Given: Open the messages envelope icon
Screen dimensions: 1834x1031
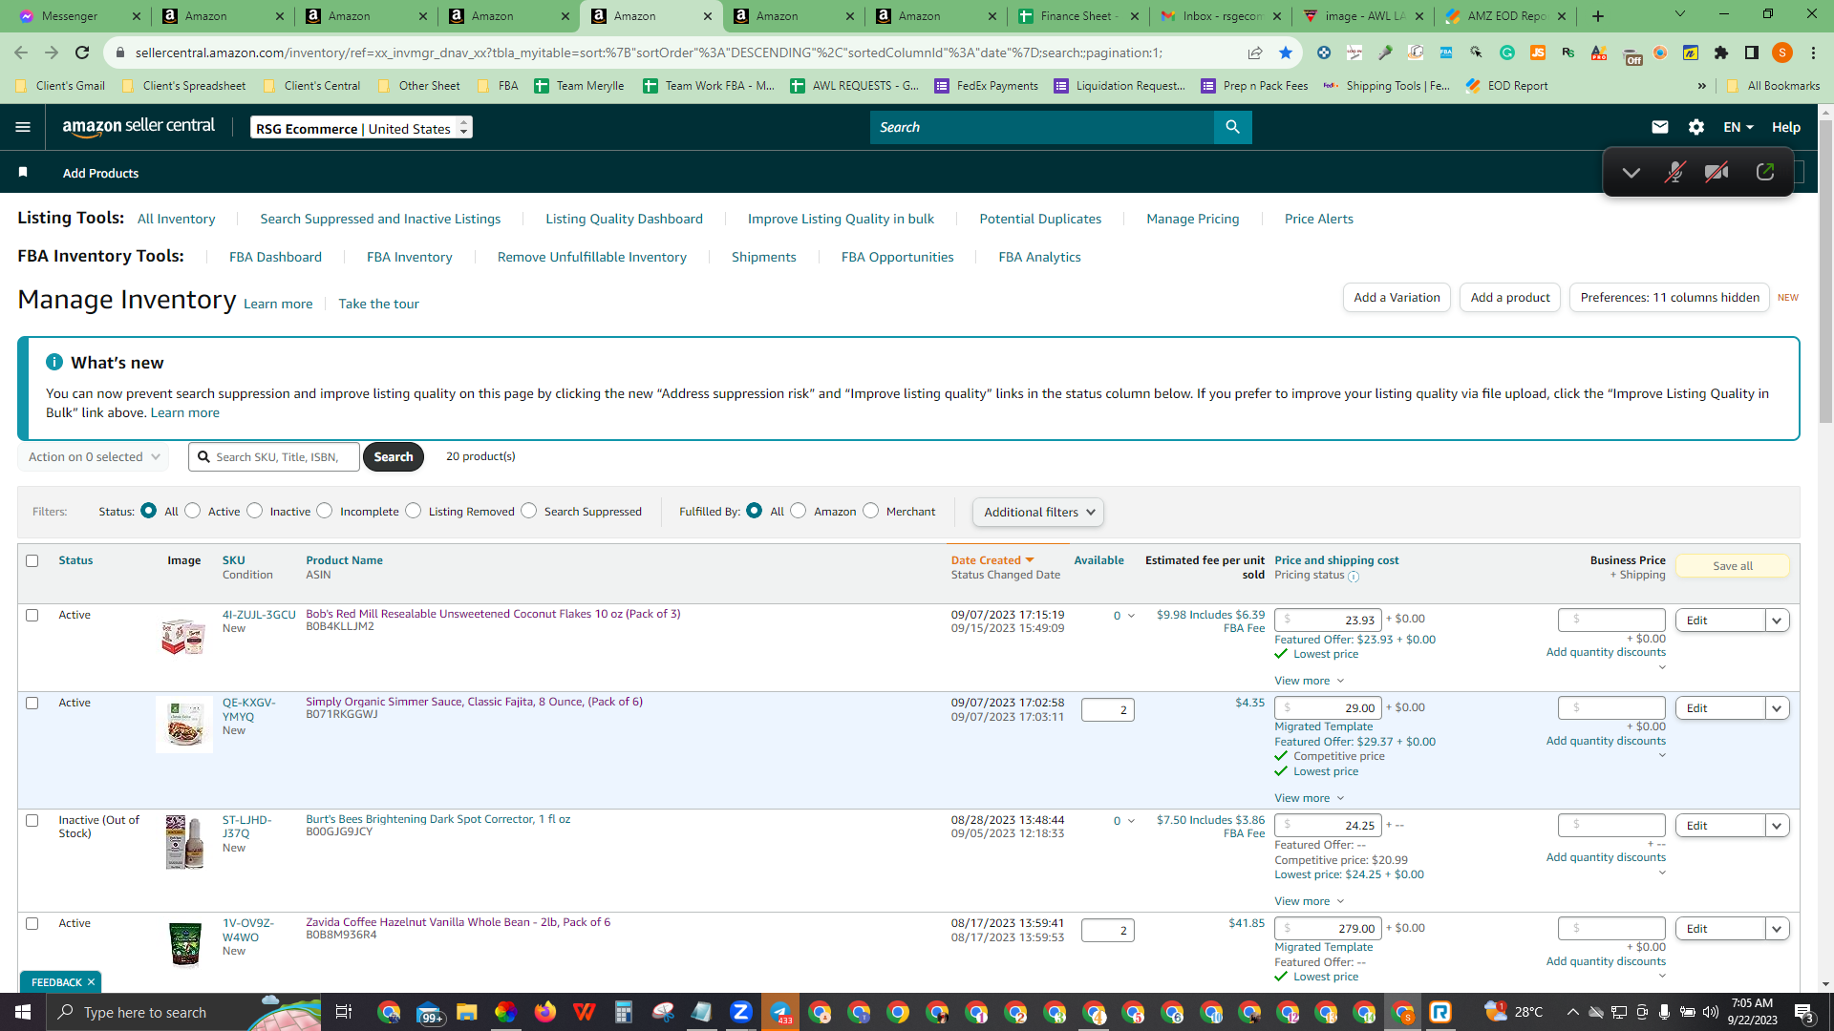Looking at the screenshot, I should [x=1660, y=127].
